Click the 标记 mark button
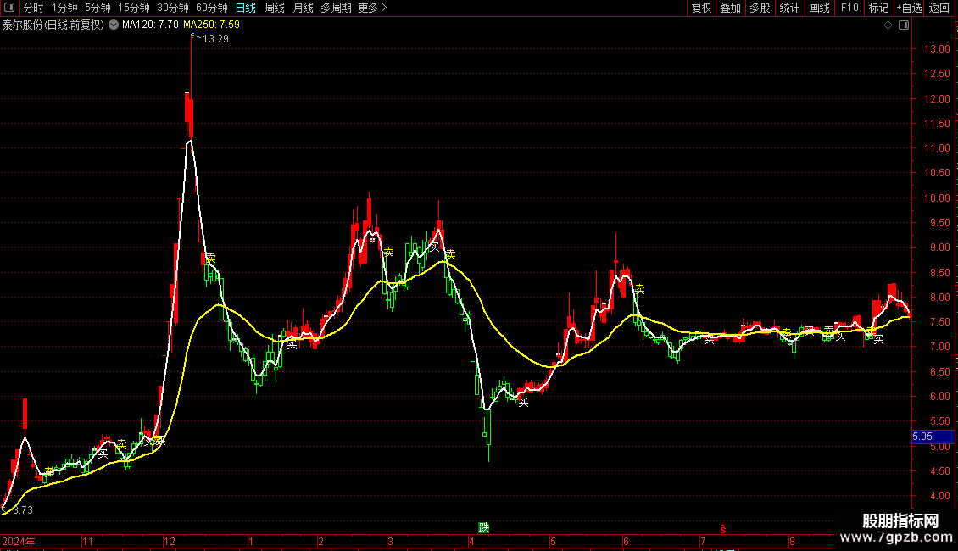The width and height of the screenshot is (958, 551). pos(878,8)
